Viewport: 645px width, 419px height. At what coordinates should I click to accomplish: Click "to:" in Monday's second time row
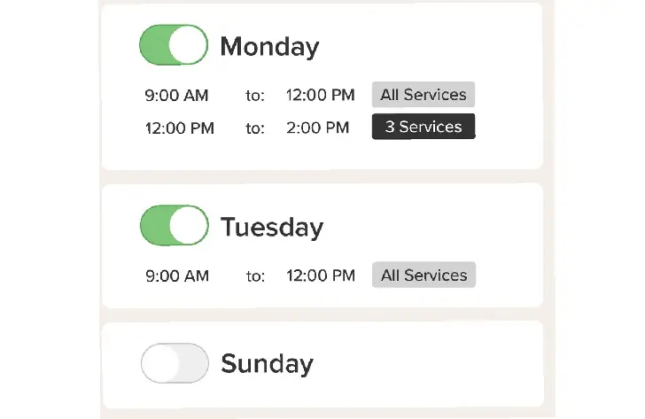pos(255,128)
